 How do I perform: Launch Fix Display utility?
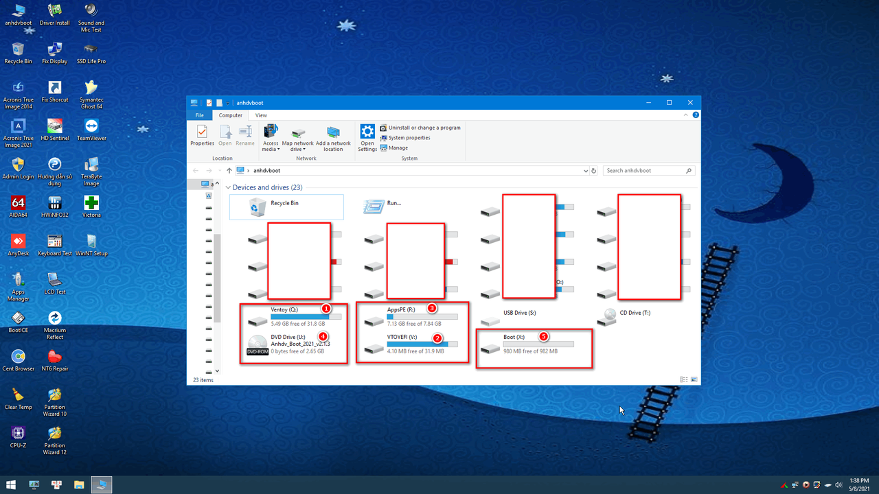tap(55, 54)
